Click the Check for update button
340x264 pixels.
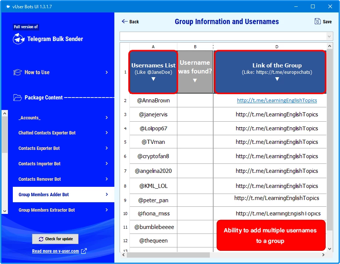point(55,239)
